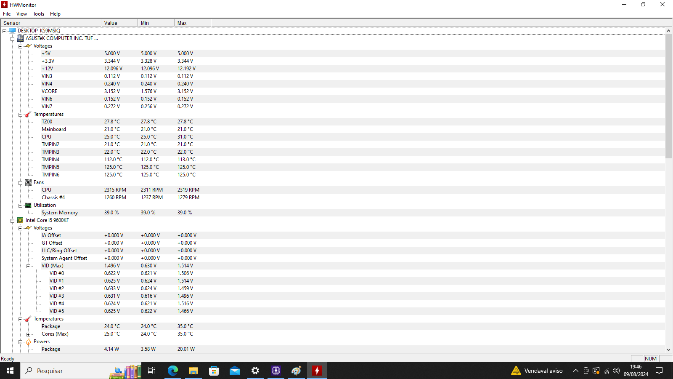Image resolution: width=673 pixels, height=379 pixels.
Task: Collapse the CPU Temperatures group
Action: pos(20,319)
